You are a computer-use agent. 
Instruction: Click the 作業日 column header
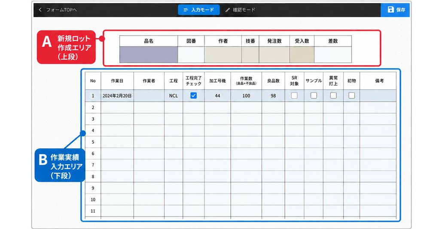tap(117, 81)
